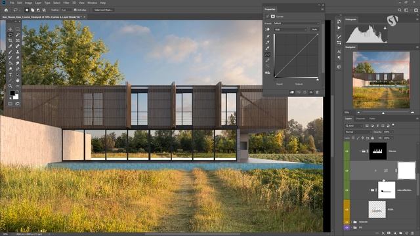420x236 pixels.
Task: Choose Intersect with selection mode icon
Action: pyautogui.click(x=44, y=10)
